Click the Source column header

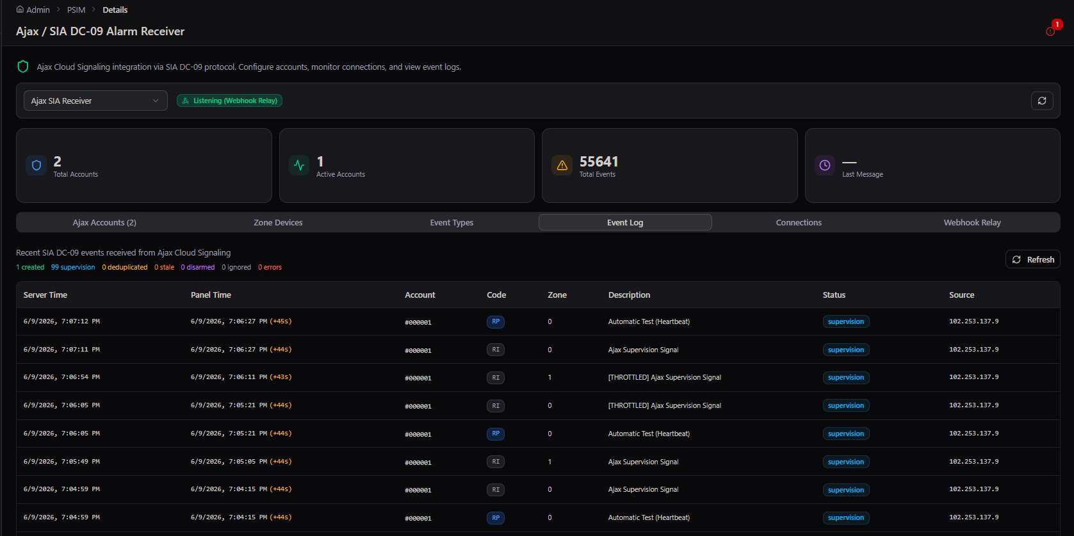tap(961, 295)
